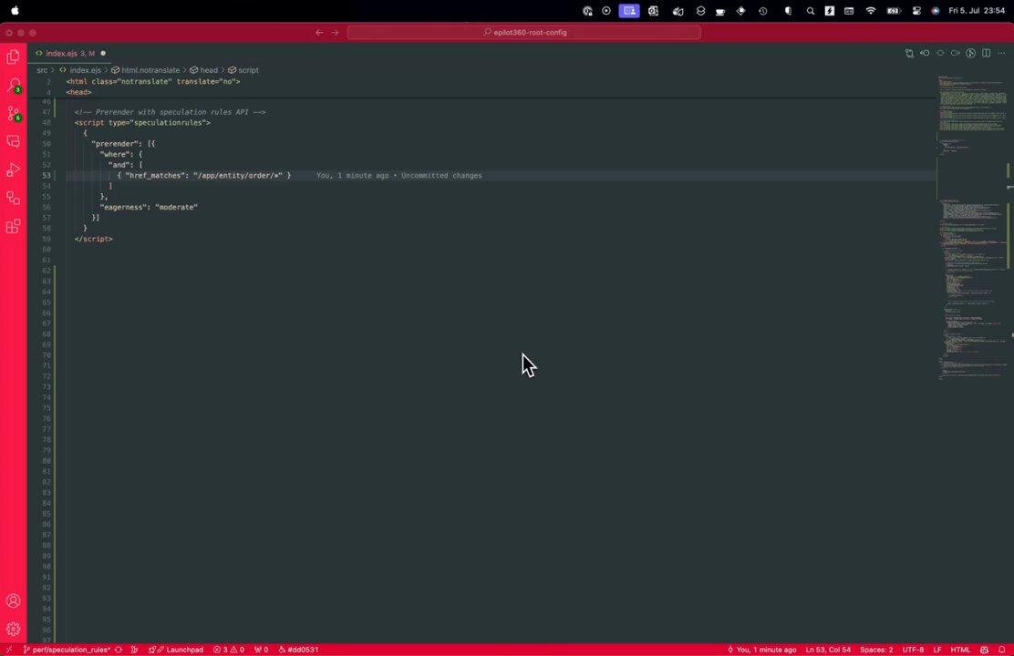Split the editor right

[987, 54]
